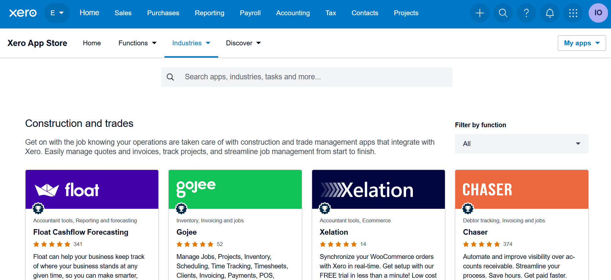Open the notifications bell icon
This screenshot has height=280, width=611.
tap(549, 13)
